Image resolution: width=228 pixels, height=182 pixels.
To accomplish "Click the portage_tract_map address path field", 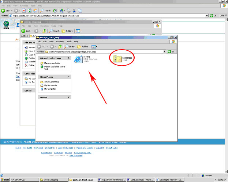I will coord(104,51).
